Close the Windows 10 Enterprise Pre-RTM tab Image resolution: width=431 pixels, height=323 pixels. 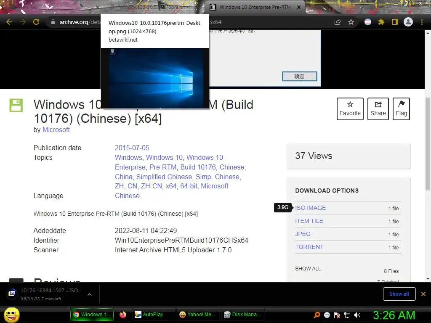pyautogui.click(x=299, y=7)
